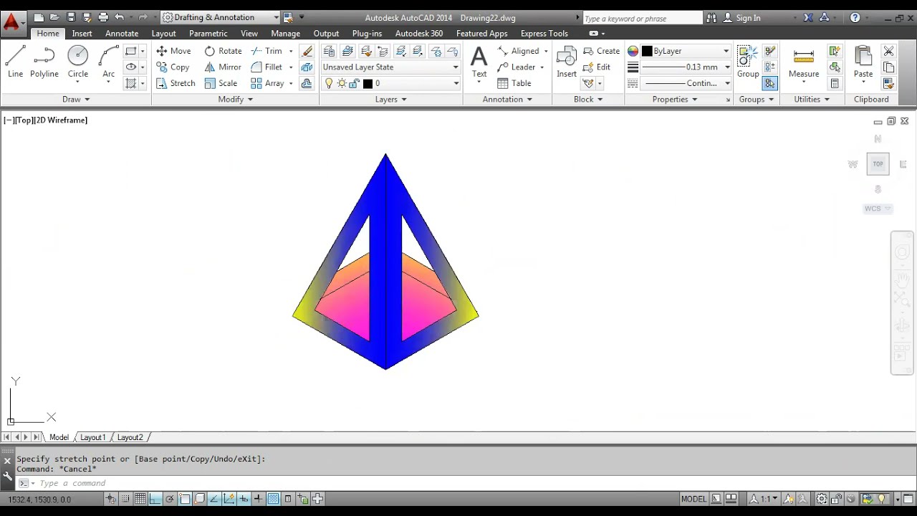
Task: Switch to the Insert ribbon tab
Action: pos(82,33)
